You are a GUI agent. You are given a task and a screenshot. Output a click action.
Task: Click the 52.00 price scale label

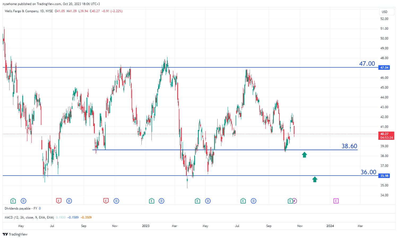point(384,19)
